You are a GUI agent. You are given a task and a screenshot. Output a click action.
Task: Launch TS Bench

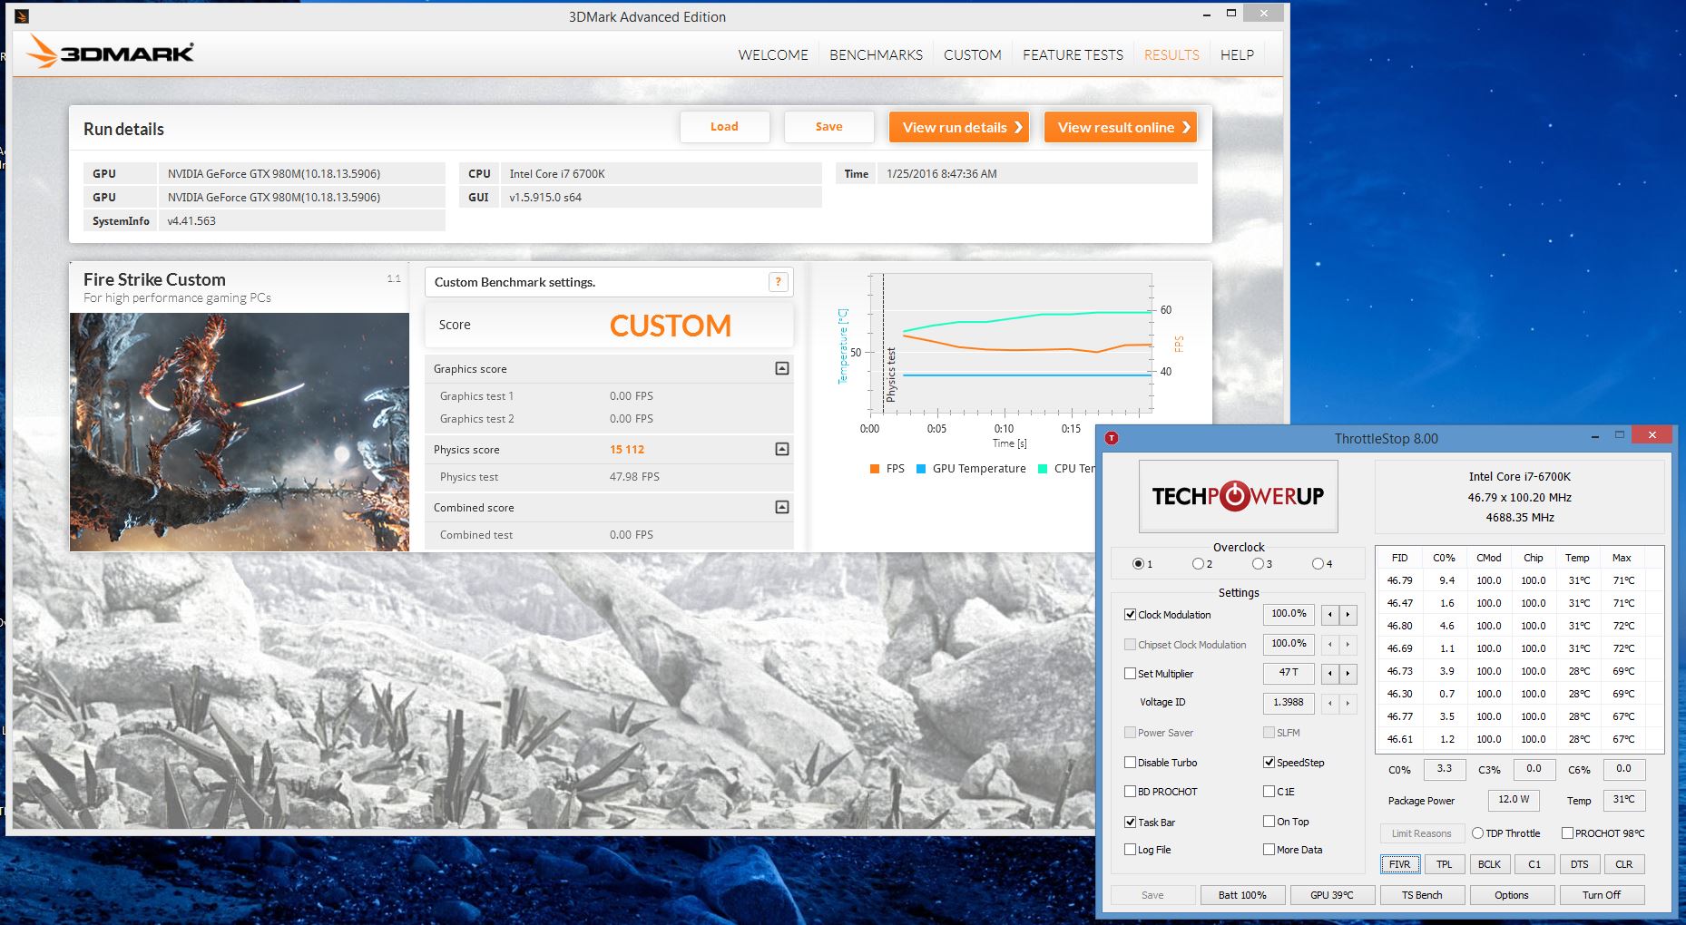pos(1422,895)
